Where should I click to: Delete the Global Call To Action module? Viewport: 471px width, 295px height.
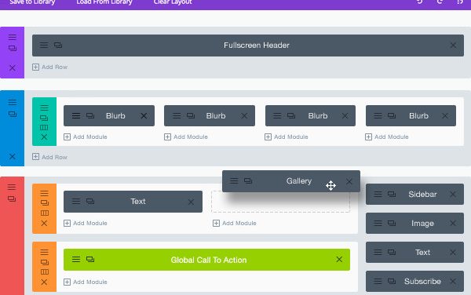(339, 259)
